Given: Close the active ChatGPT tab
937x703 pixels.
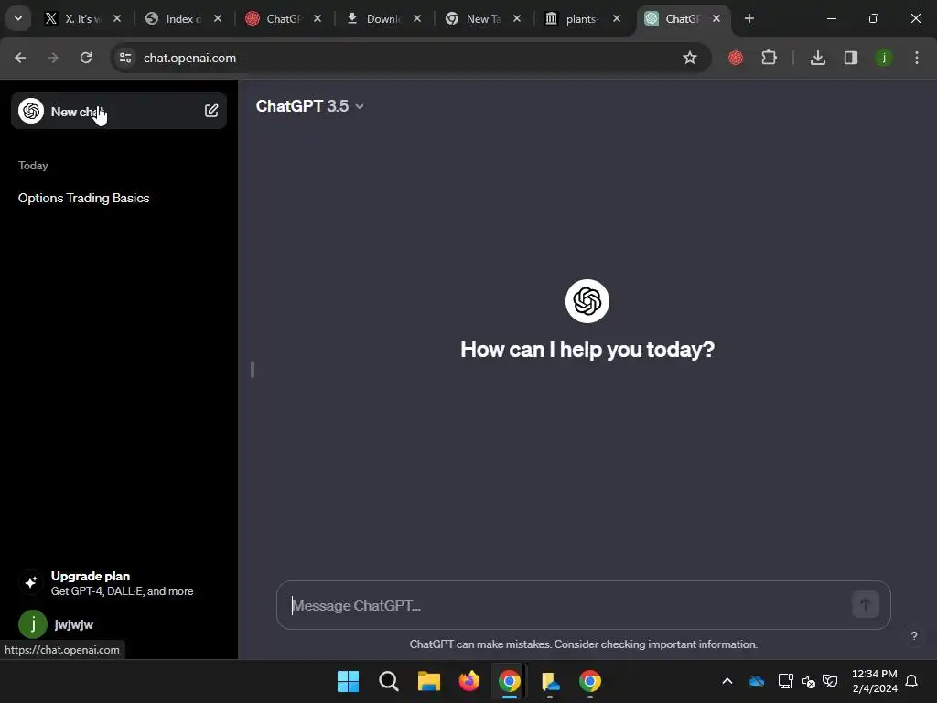Looking at the screenshot, I should tap(716, 18).
